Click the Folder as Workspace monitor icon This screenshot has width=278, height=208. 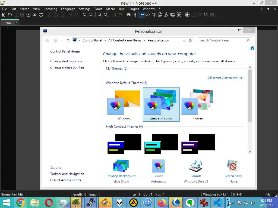coord(172,15)
